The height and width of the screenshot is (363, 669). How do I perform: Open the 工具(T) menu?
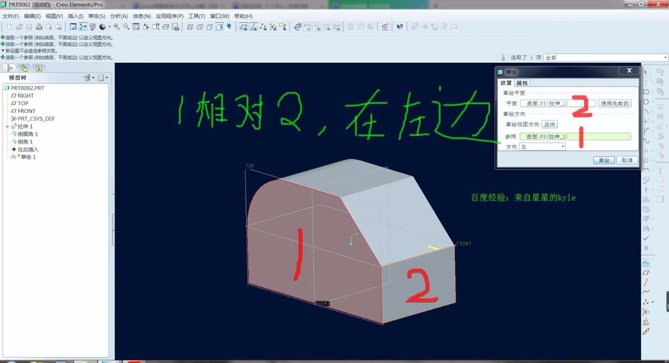click(x=197, y=16)
